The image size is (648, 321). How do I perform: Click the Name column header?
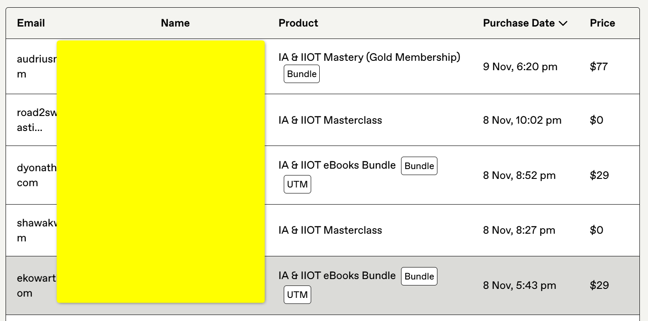coord(175,23)
